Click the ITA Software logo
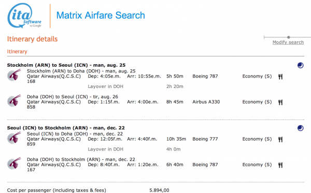The image size is (311, 193). tap(24, 16)
